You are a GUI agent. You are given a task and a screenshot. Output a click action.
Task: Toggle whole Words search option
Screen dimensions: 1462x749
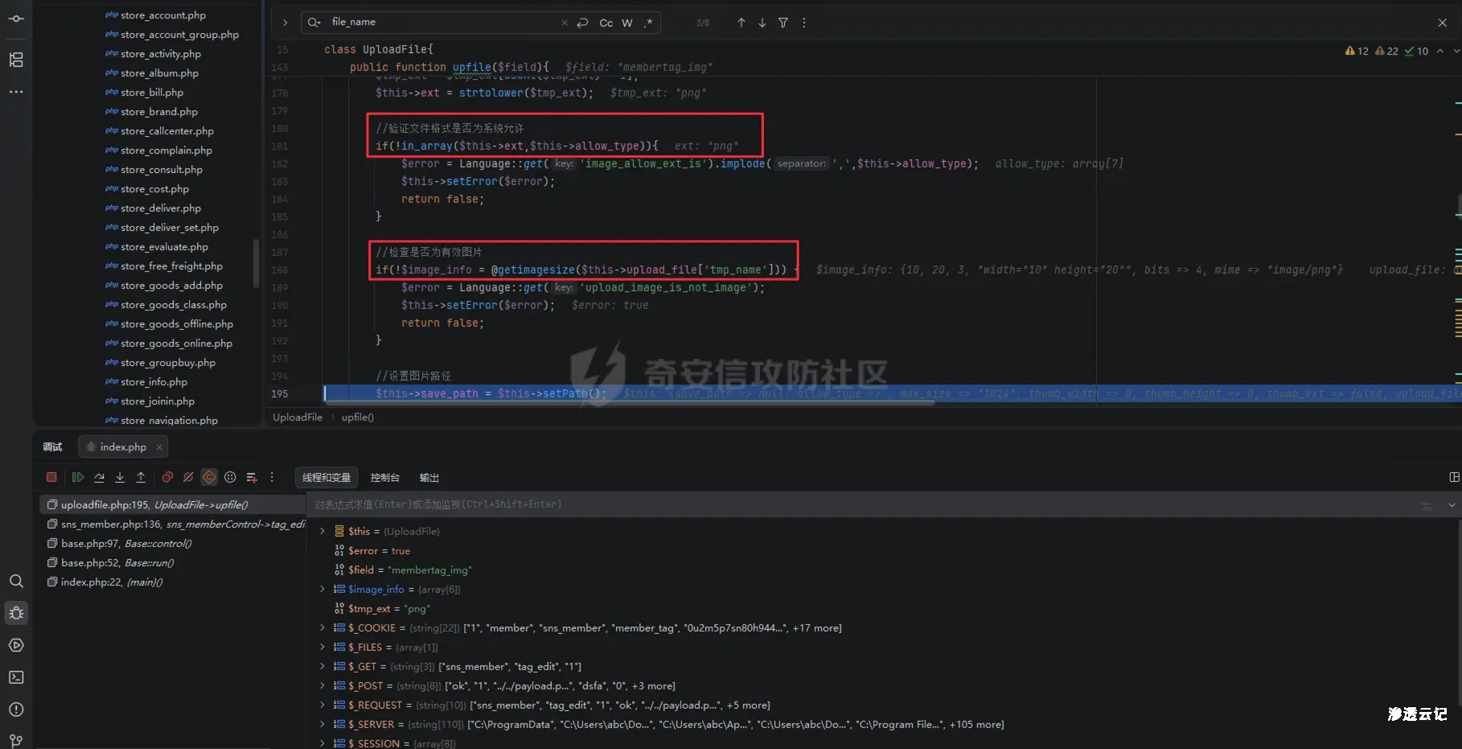[627, 23]
